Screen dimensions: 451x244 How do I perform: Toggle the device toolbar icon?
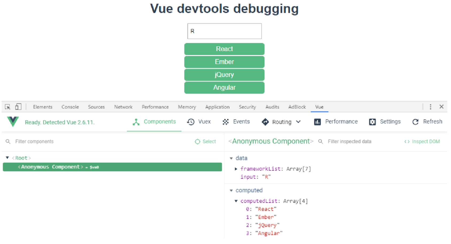tap(18, 107)
